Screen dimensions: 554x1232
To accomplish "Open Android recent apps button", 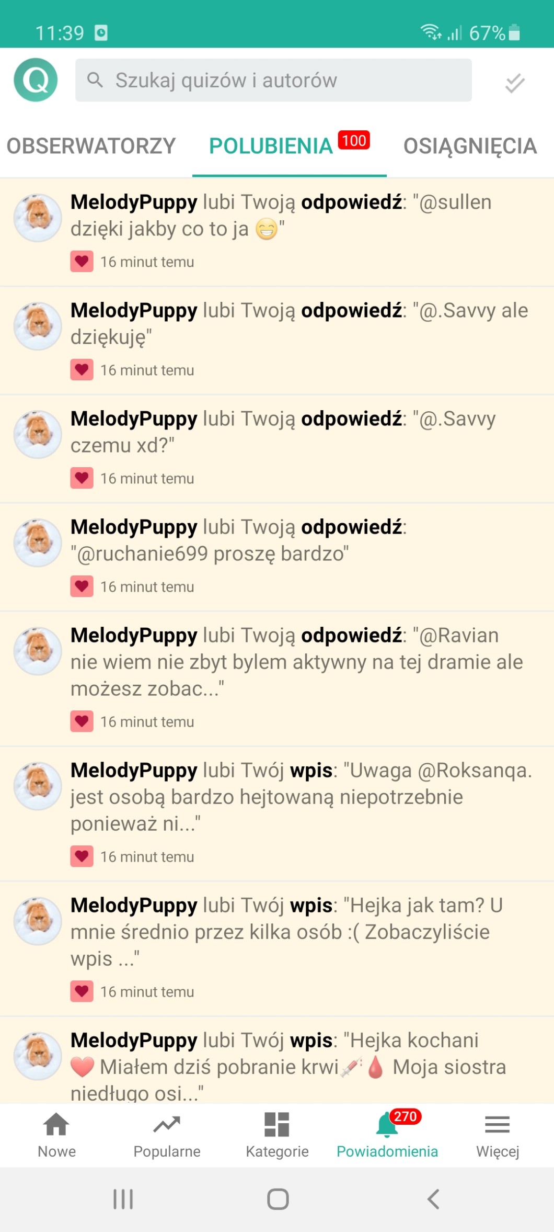I will pyautogui.click(x=123, y=1199).
